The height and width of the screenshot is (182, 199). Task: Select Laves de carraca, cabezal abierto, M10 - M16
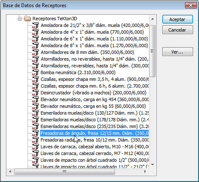(95, 147)
